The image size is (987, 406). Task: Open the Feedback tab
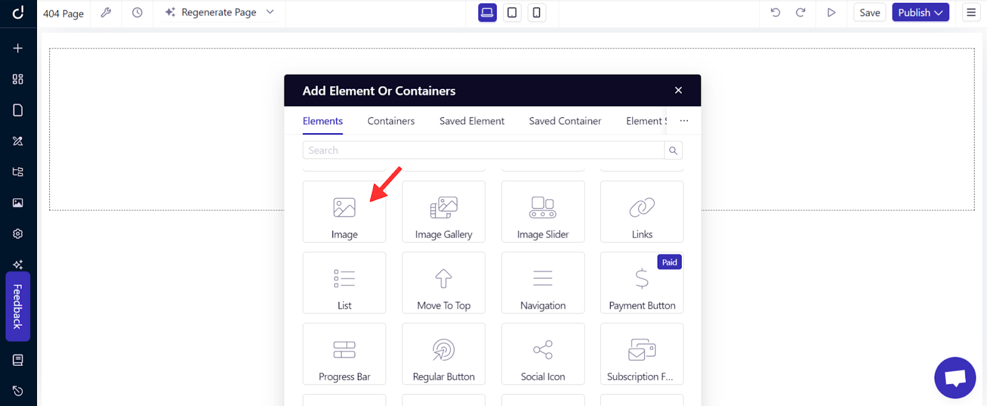point(18,307)
